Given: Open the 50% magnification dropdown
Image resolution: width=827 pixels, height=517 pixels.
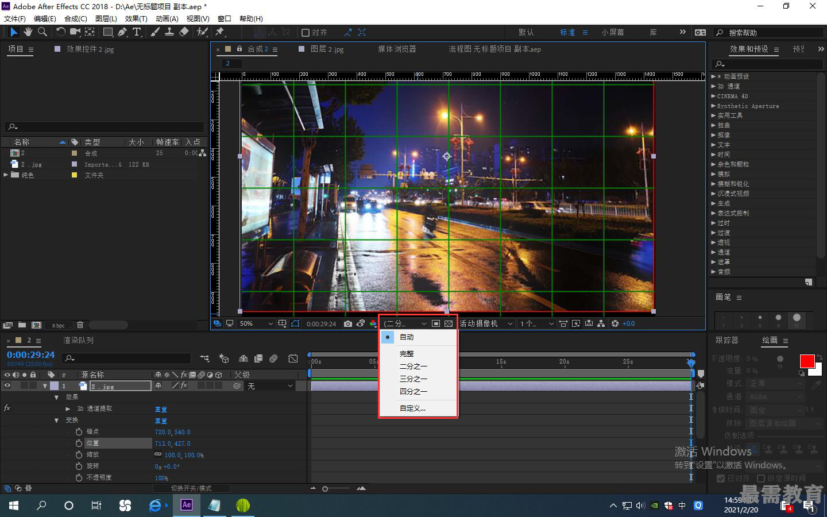Looking at the screenshot, I should 256,323.
